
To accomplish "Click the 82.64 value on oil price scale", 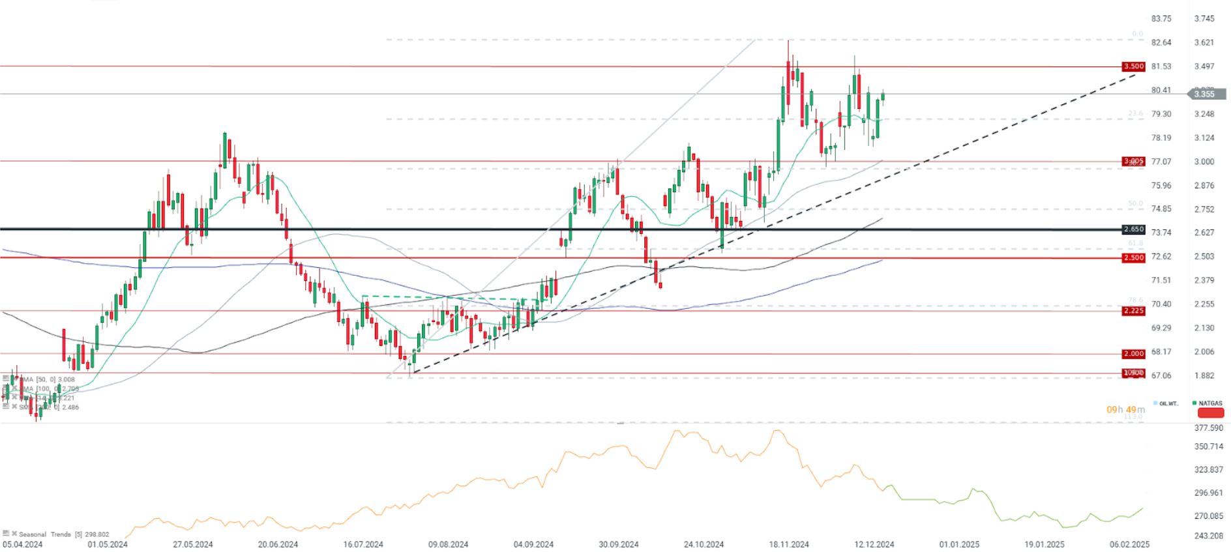I will (x=1161, y=42).
